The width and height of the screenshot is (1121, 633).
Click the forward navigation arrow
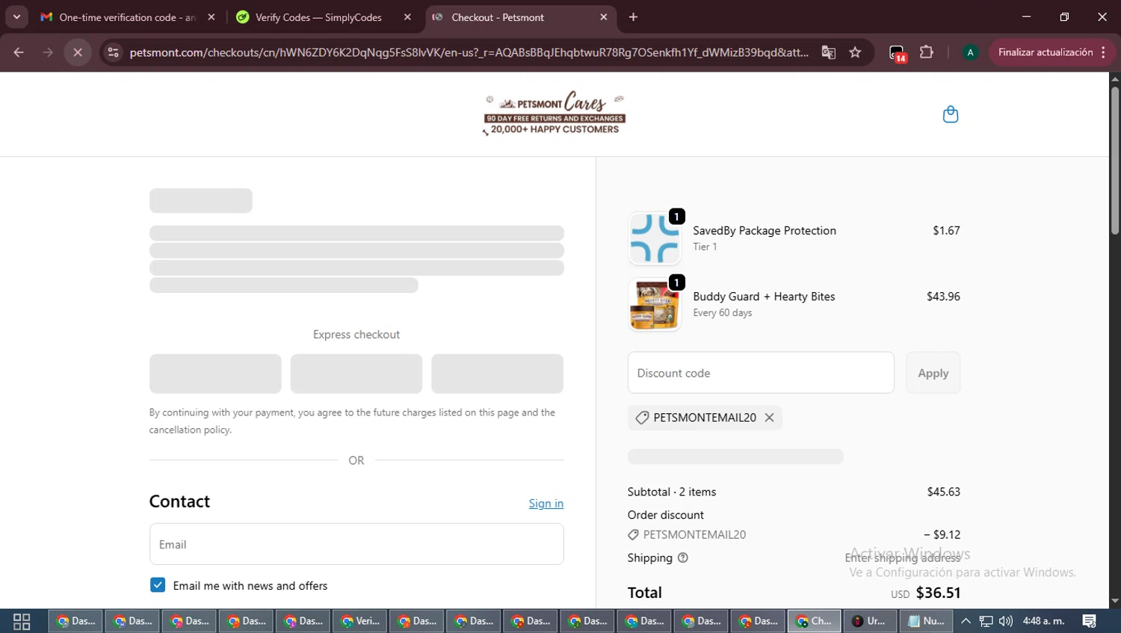click(48, 52)
